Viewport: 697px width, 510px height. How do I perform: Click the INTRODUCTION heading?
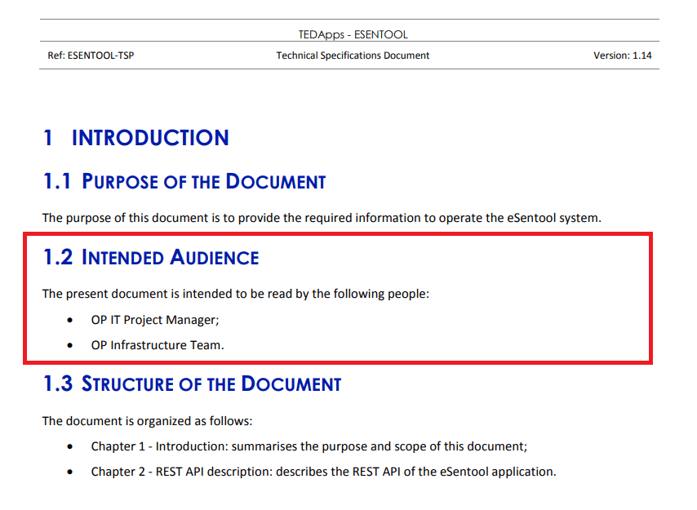coord(150,137)
